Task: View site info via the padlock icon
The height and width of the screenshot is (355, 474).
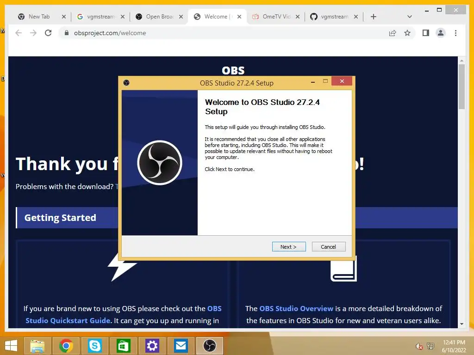Action: [x=67, y=33]
